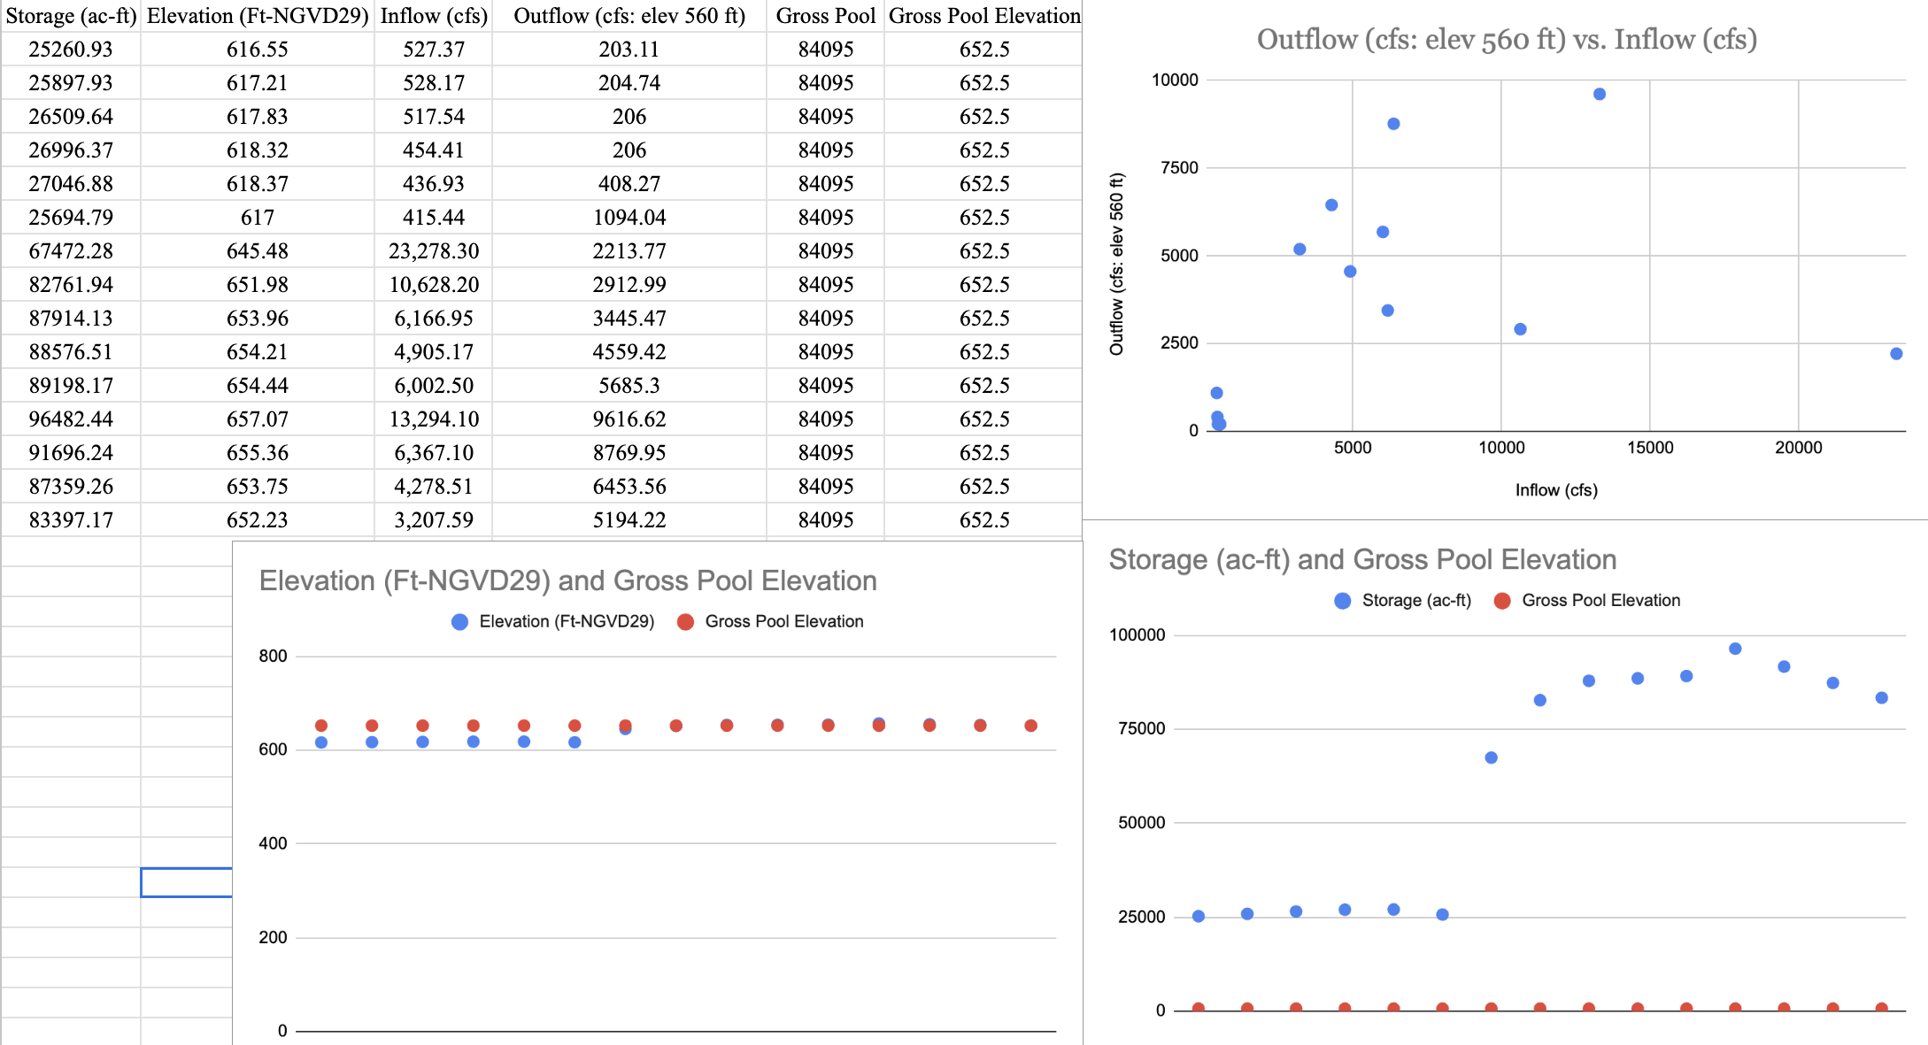Click blue Storage (ac-ft) legend marker
Viewport: 1928px width, 1045px height.
[1342, 601]
